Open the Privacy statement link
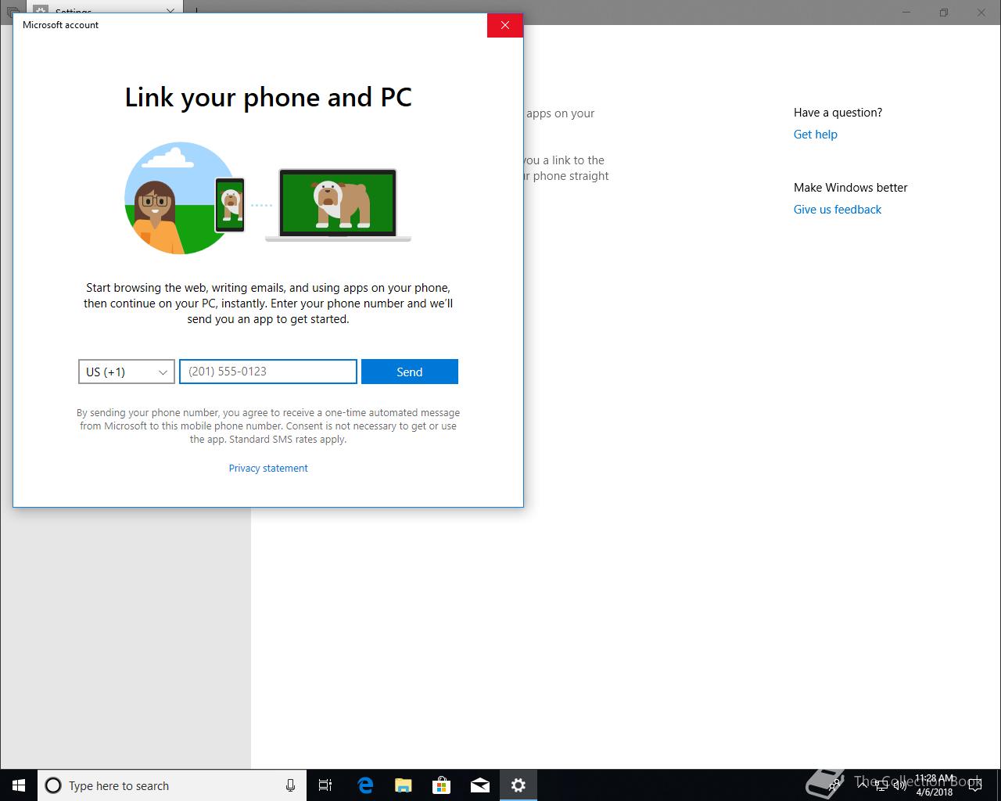 pyautogui.click(x=268, y=468)
